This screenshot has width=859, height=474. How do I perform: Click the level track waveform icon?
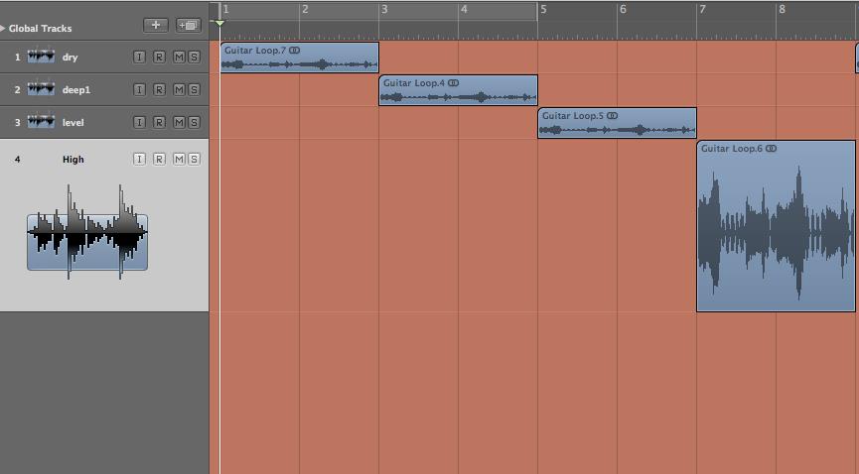42,122
